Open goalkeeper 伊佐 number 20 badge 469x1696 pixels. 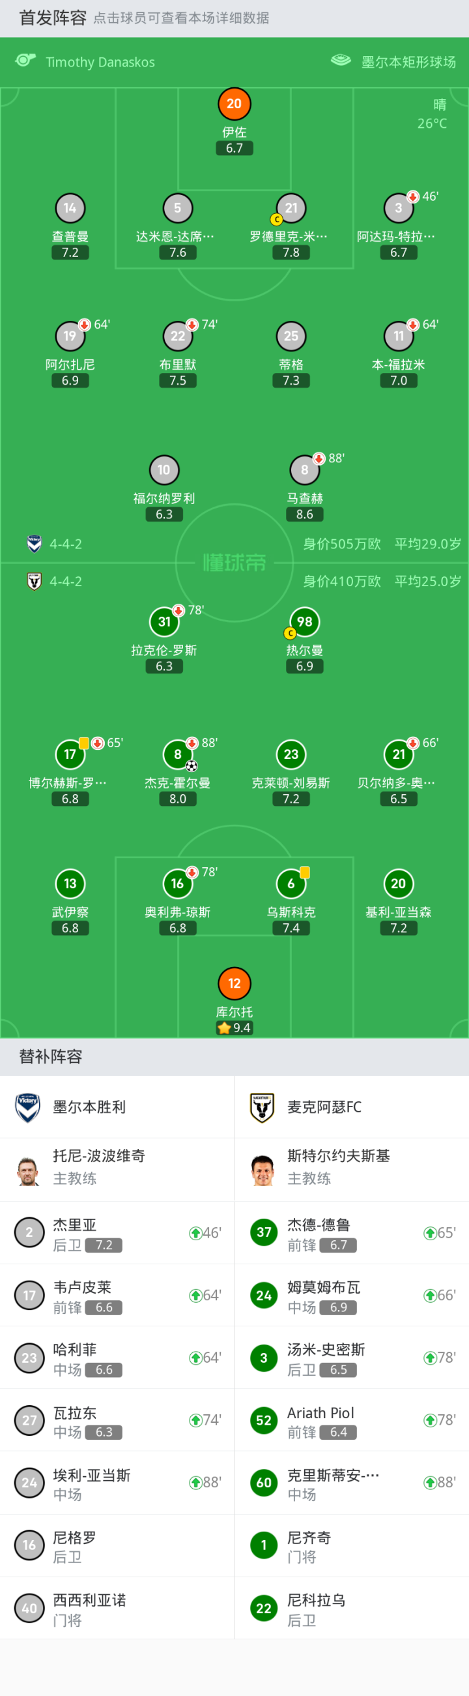click(x=234, y=104)
